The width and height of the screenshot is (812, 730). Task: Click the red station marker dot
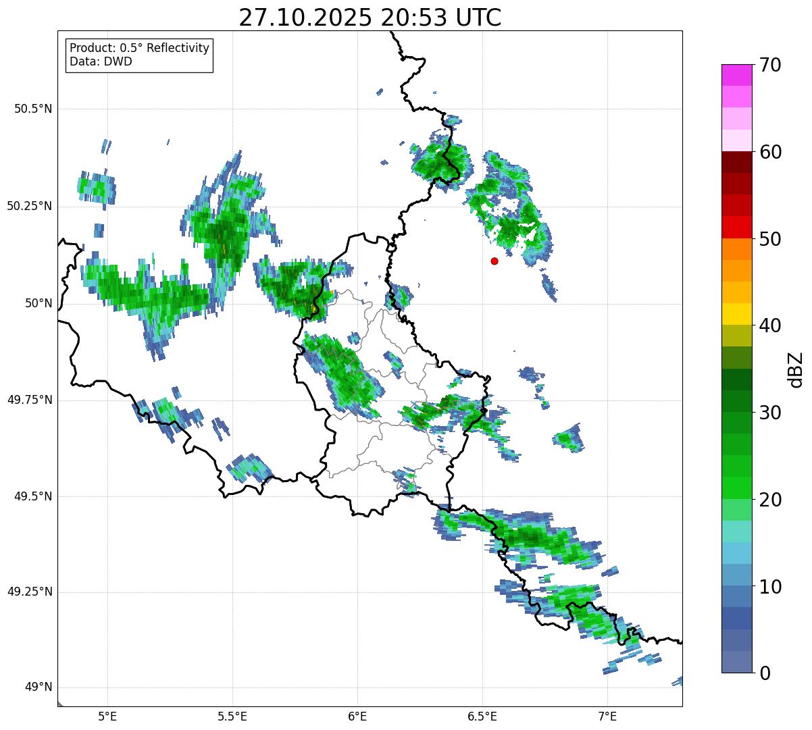click(x=494, y=261)
